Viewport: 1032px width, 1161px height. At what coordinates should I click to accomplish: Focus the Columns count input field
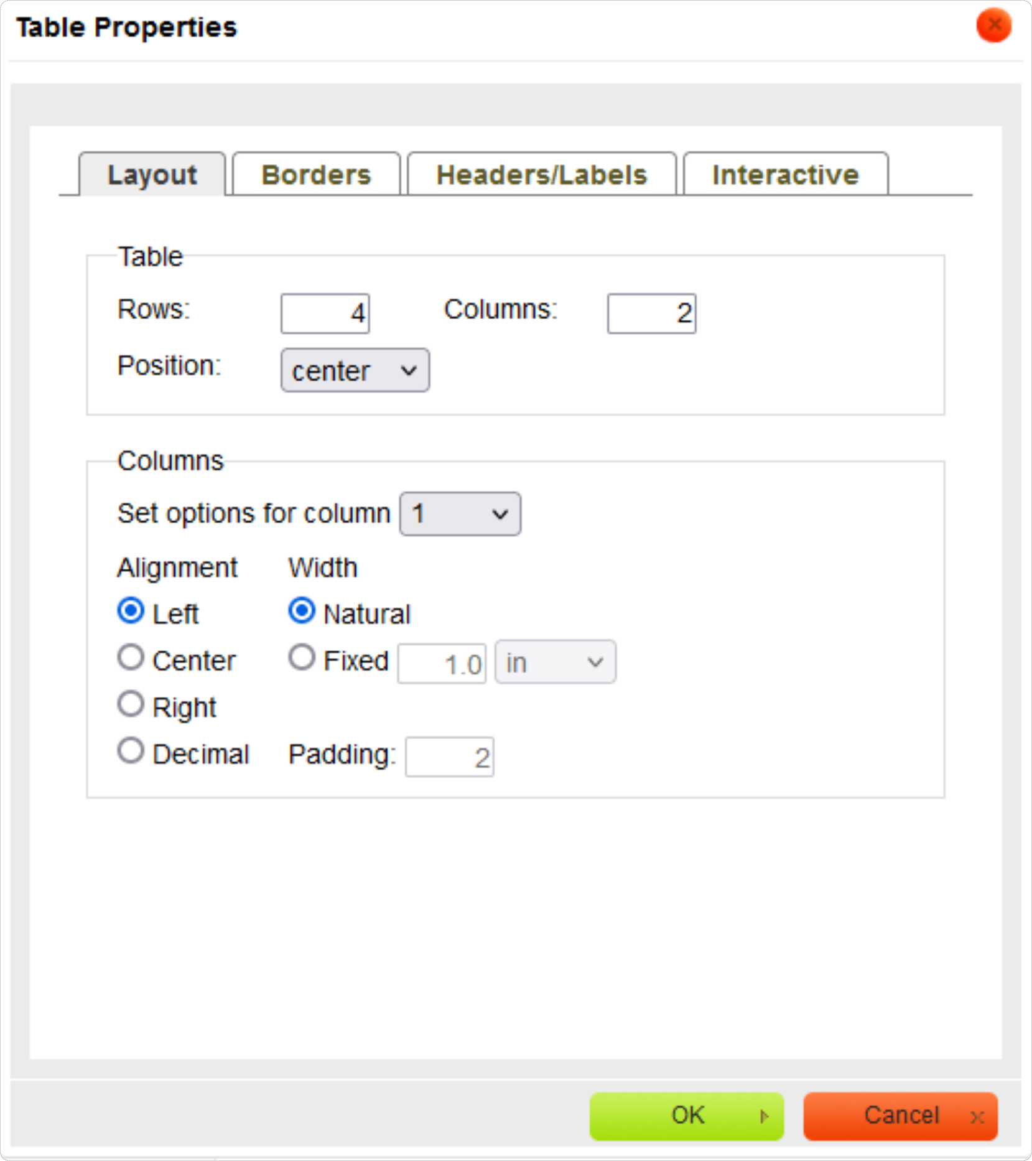coord(652,314)
